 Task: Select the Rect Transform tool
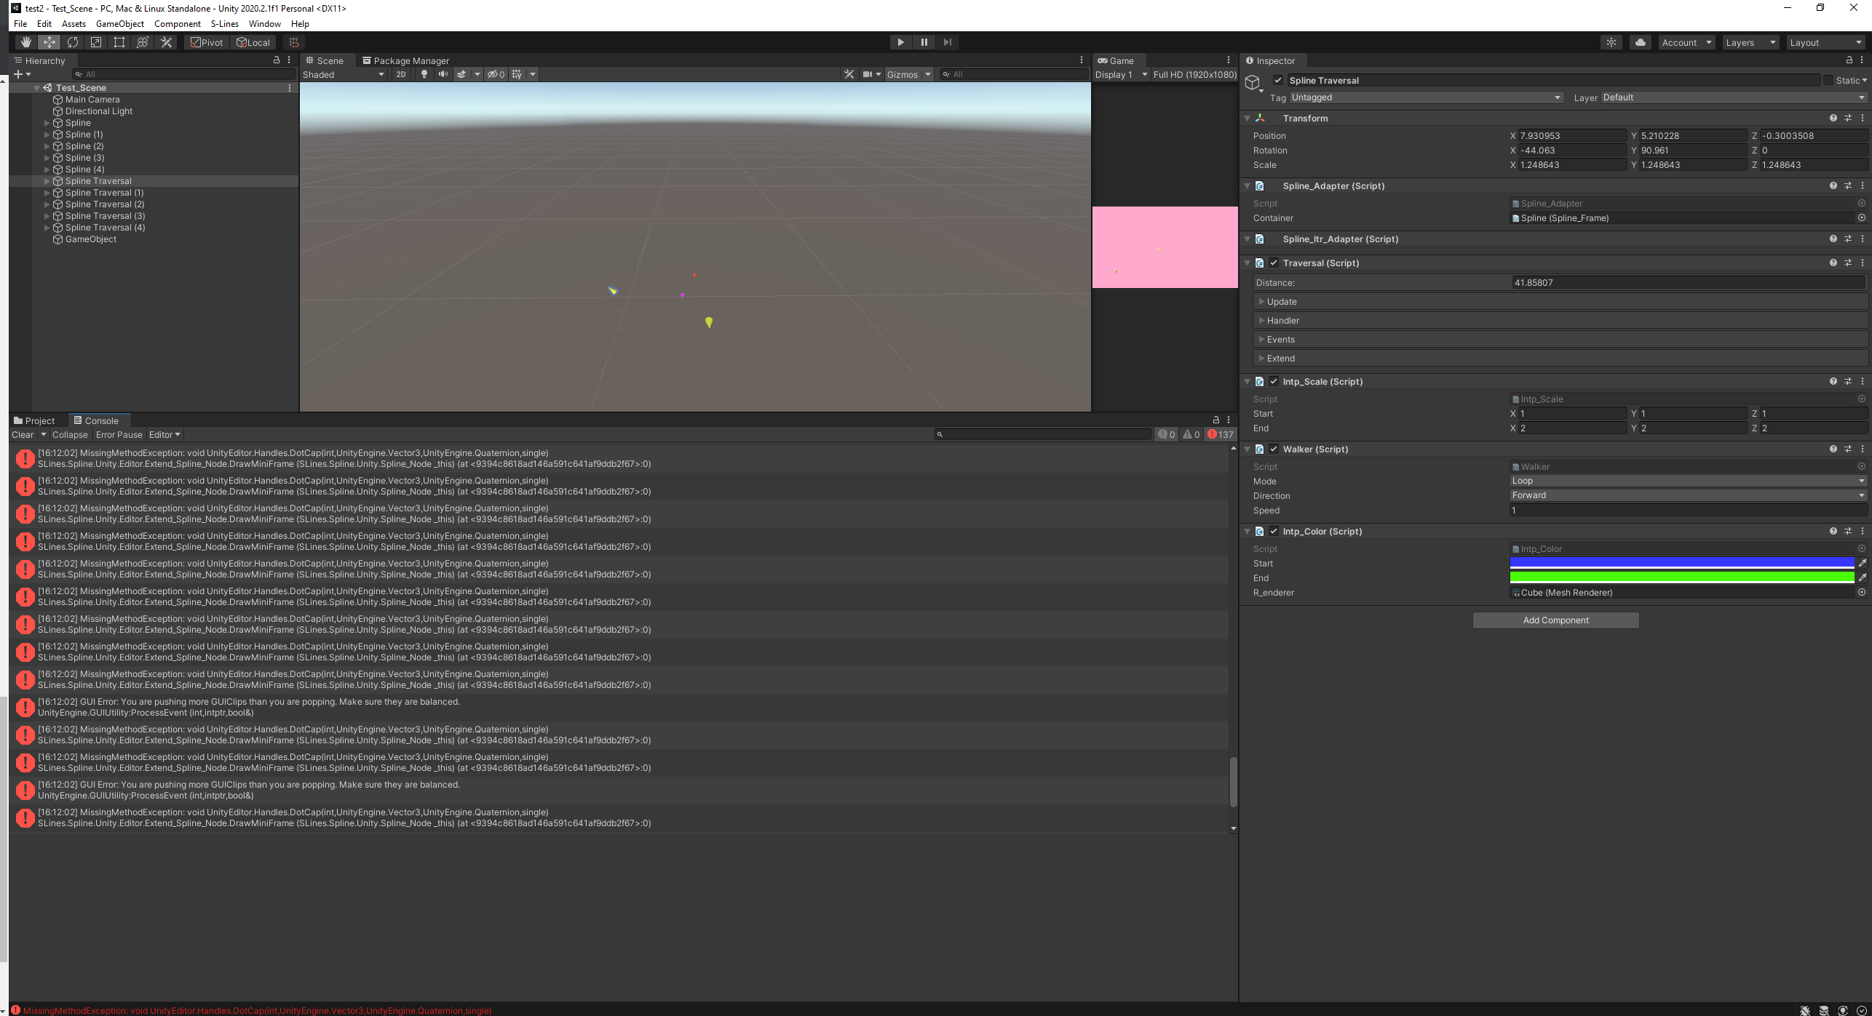[119, 42]
